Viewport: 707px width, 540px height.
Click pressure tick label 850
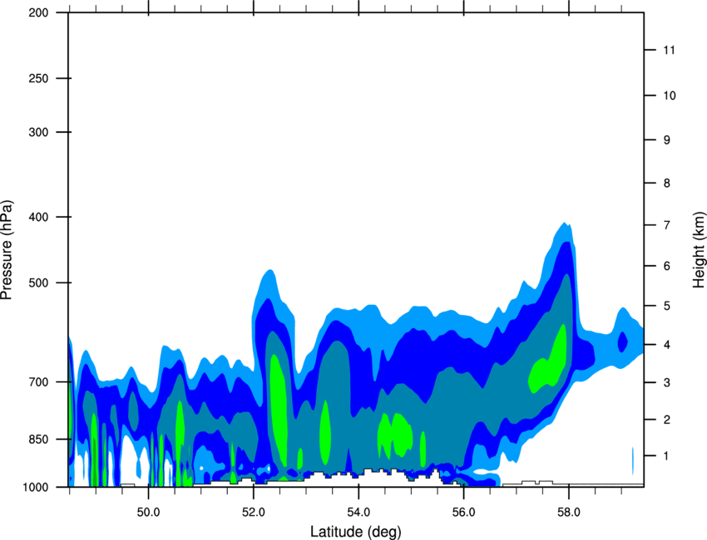(x=39, y=439)
